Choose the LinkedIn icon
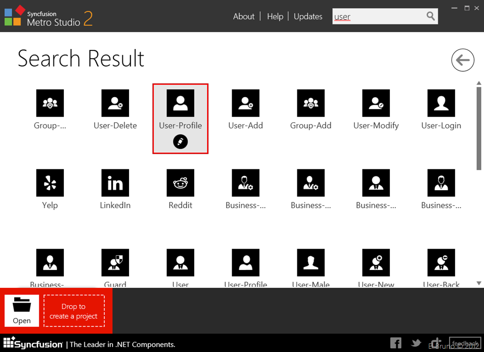Screen dimensions: 484x352 click(x=115, y=183)
